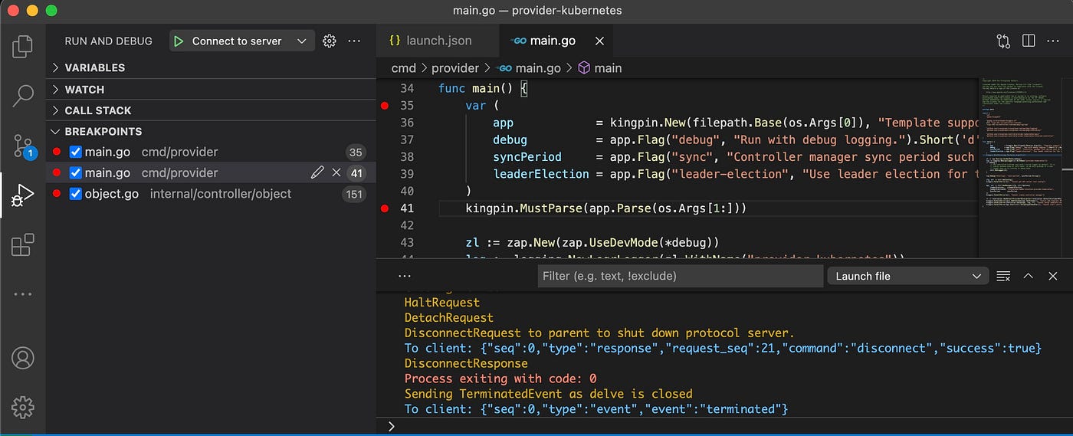Open launch.json via the gear icon
The width and height of the screenshot is (1073, 436).
330,41
